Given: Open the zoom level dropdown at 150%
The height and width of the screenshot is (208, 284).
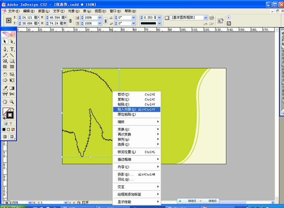Looking at the screenshot, I should pyautogui.click(x=30, y=203).
